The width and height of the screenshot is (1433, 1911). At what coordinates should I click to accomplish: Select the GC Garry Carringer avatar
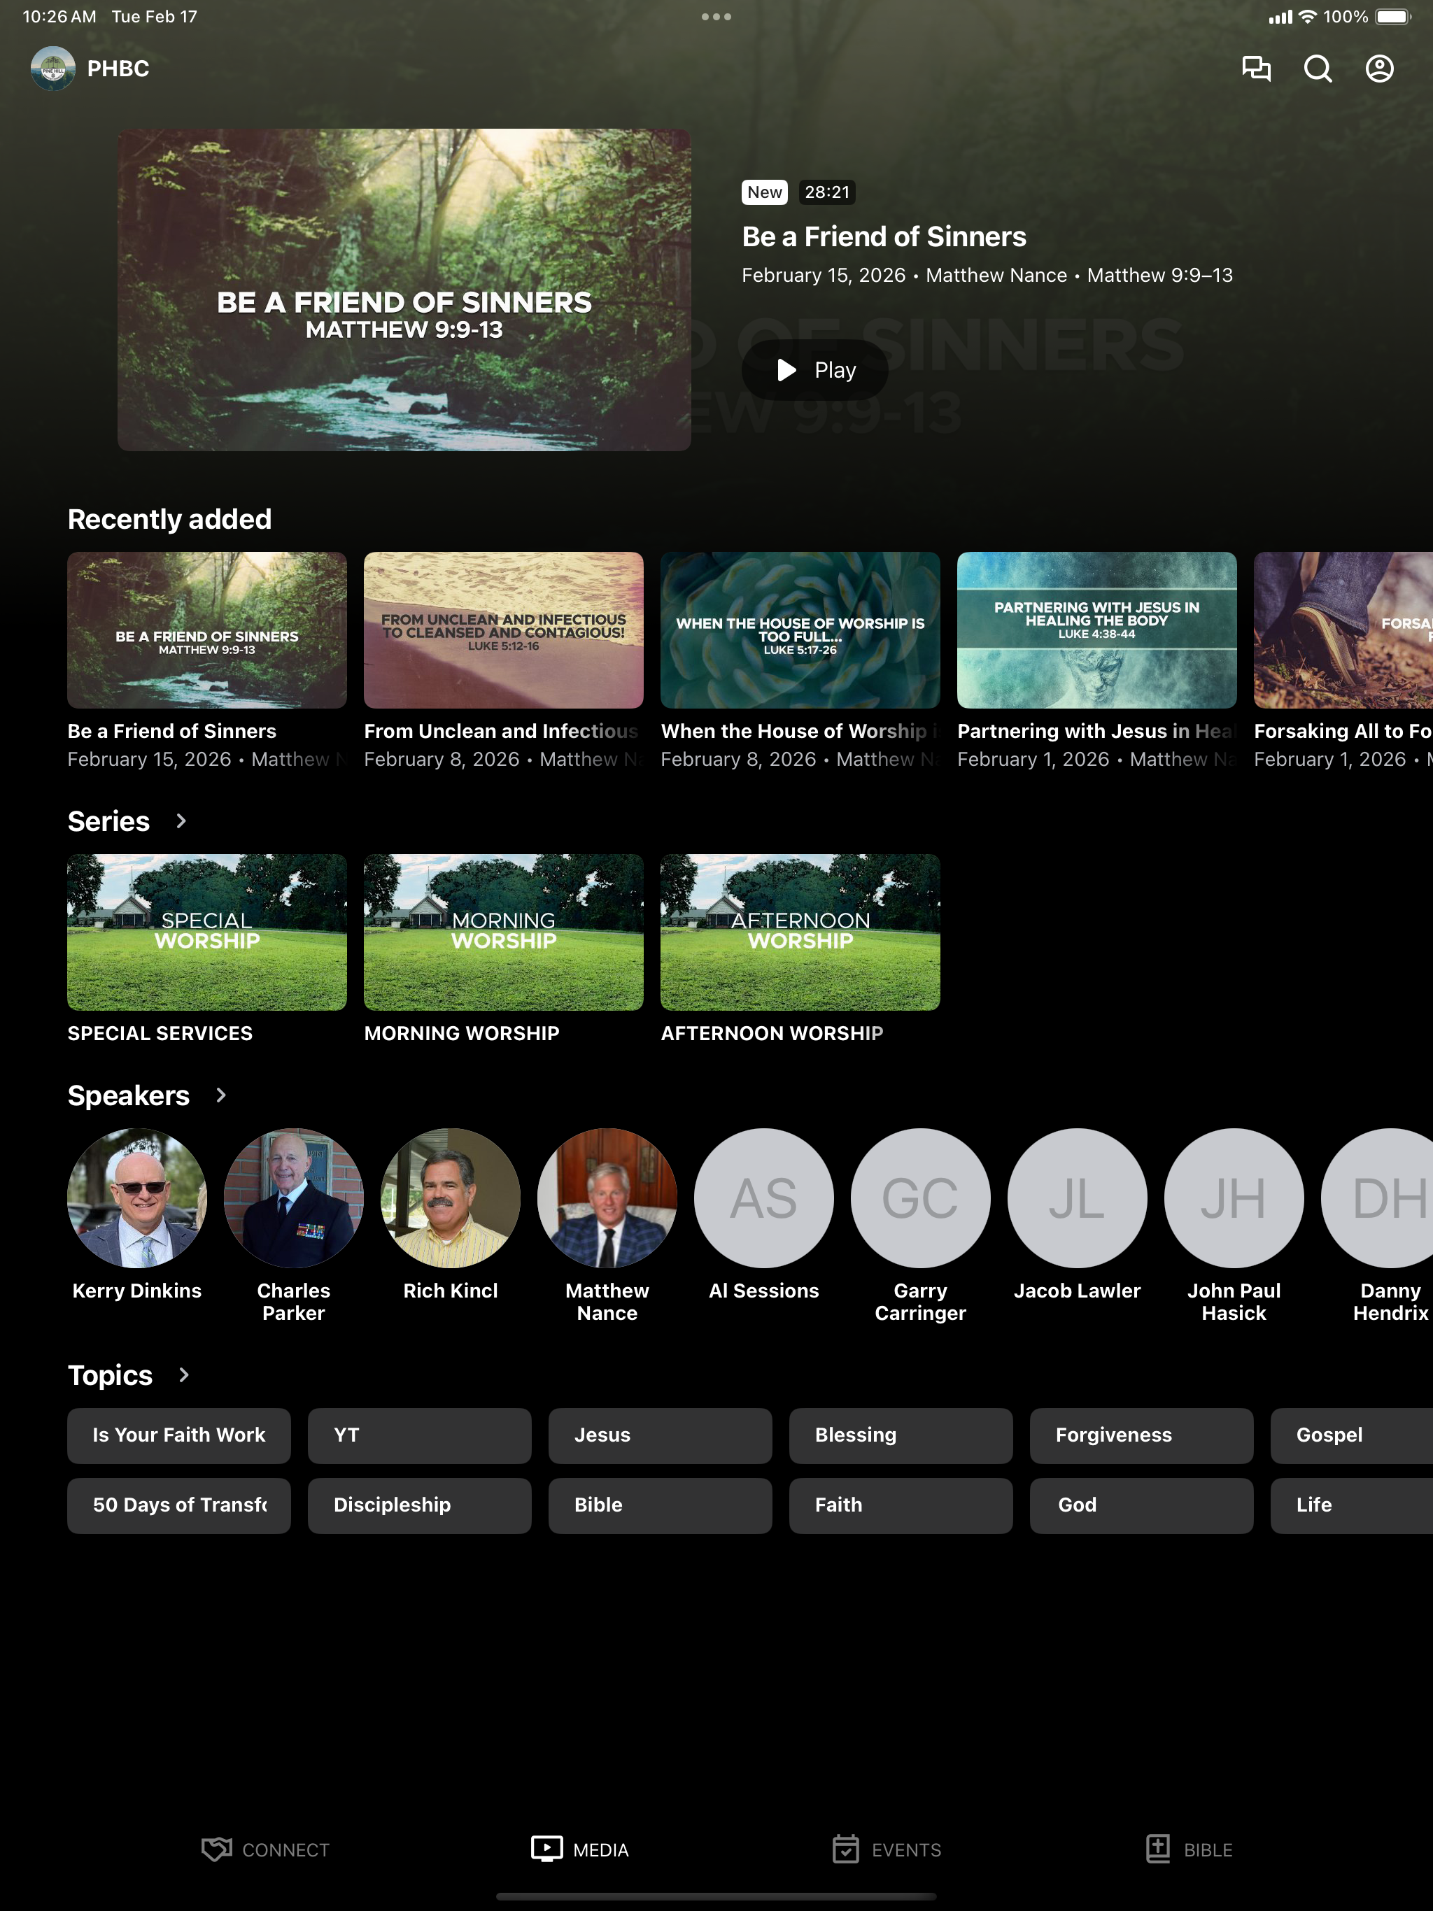(921, 1198)
